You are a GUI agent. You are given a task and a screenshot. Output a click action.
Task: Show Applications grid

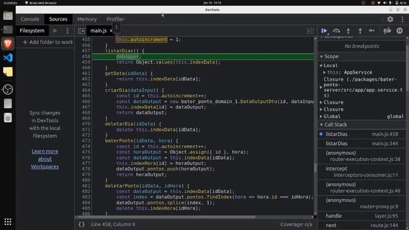click(x=8, y=222)
